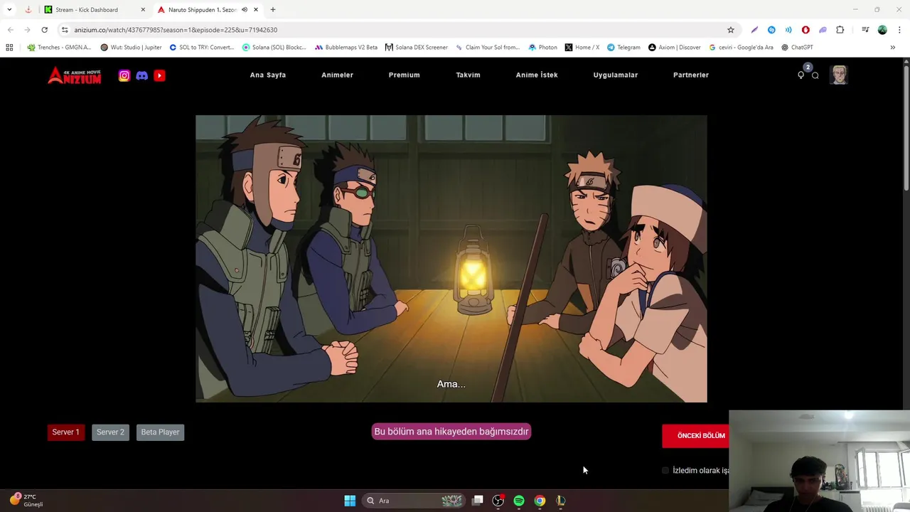Click the Anizium logo
Viewport: 910px width, 512px height.
pyautogui.click(x=75, y=75)
